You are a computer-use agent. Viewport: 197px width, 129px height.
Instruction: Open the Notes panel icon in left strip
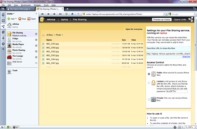pos(3,32)
